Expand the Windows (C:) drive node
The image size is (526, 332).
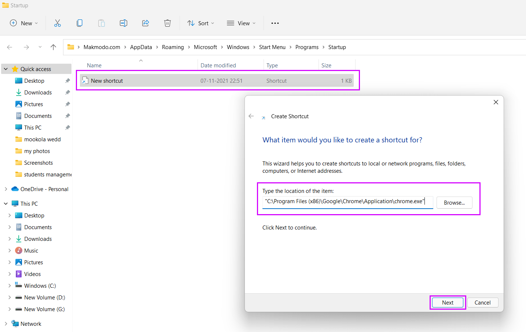10,286
